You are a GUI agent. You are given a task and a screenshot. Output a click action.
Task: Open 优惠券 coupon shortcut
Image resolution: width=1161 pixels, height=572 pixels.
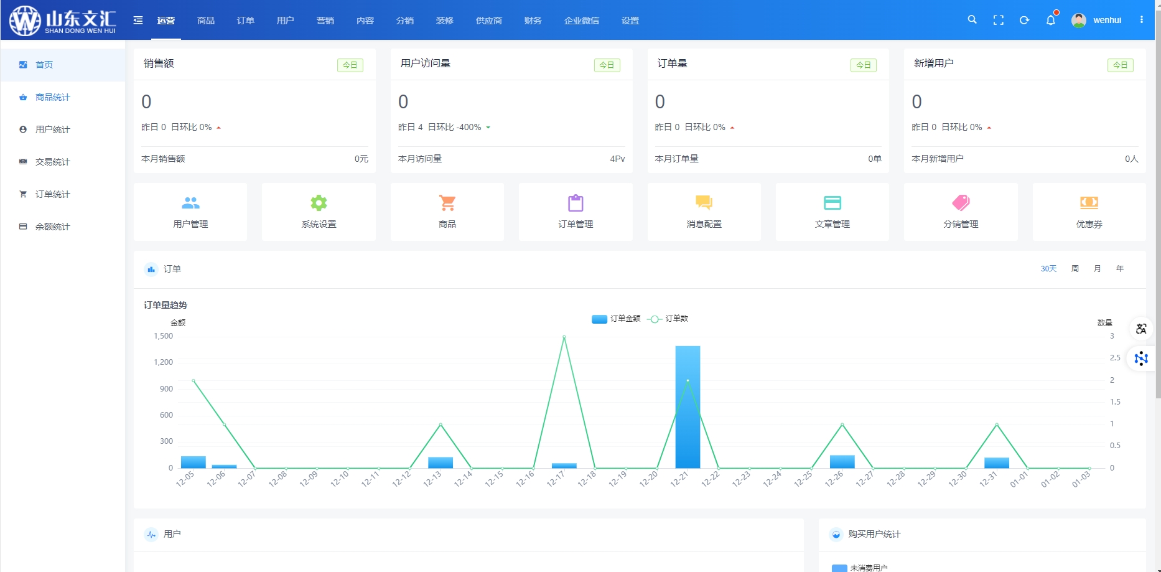(x=1089, y=212)
